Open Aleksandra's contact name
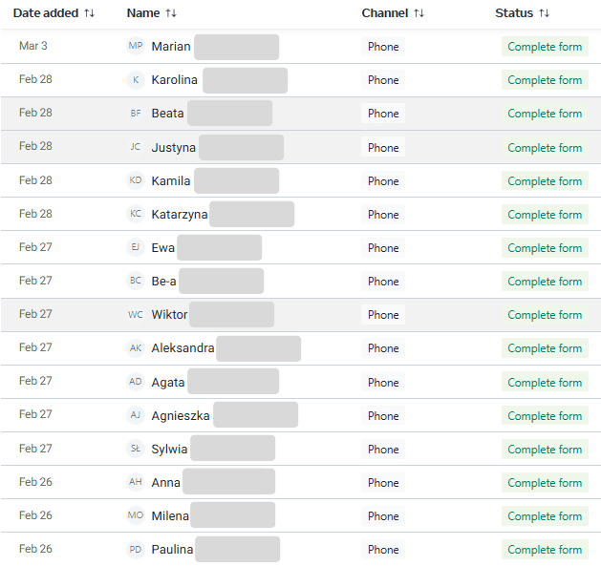 tap(182, 347)
